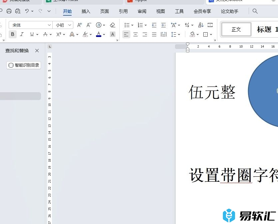
Task: Click the Undo arrow icon
Action: 27,11
